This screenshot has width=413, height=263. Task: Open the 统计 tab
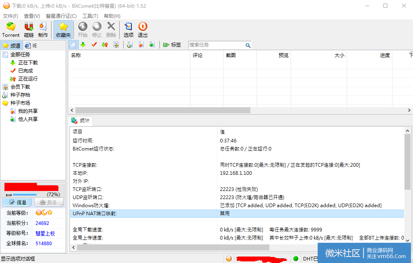(x=81, y=121)
